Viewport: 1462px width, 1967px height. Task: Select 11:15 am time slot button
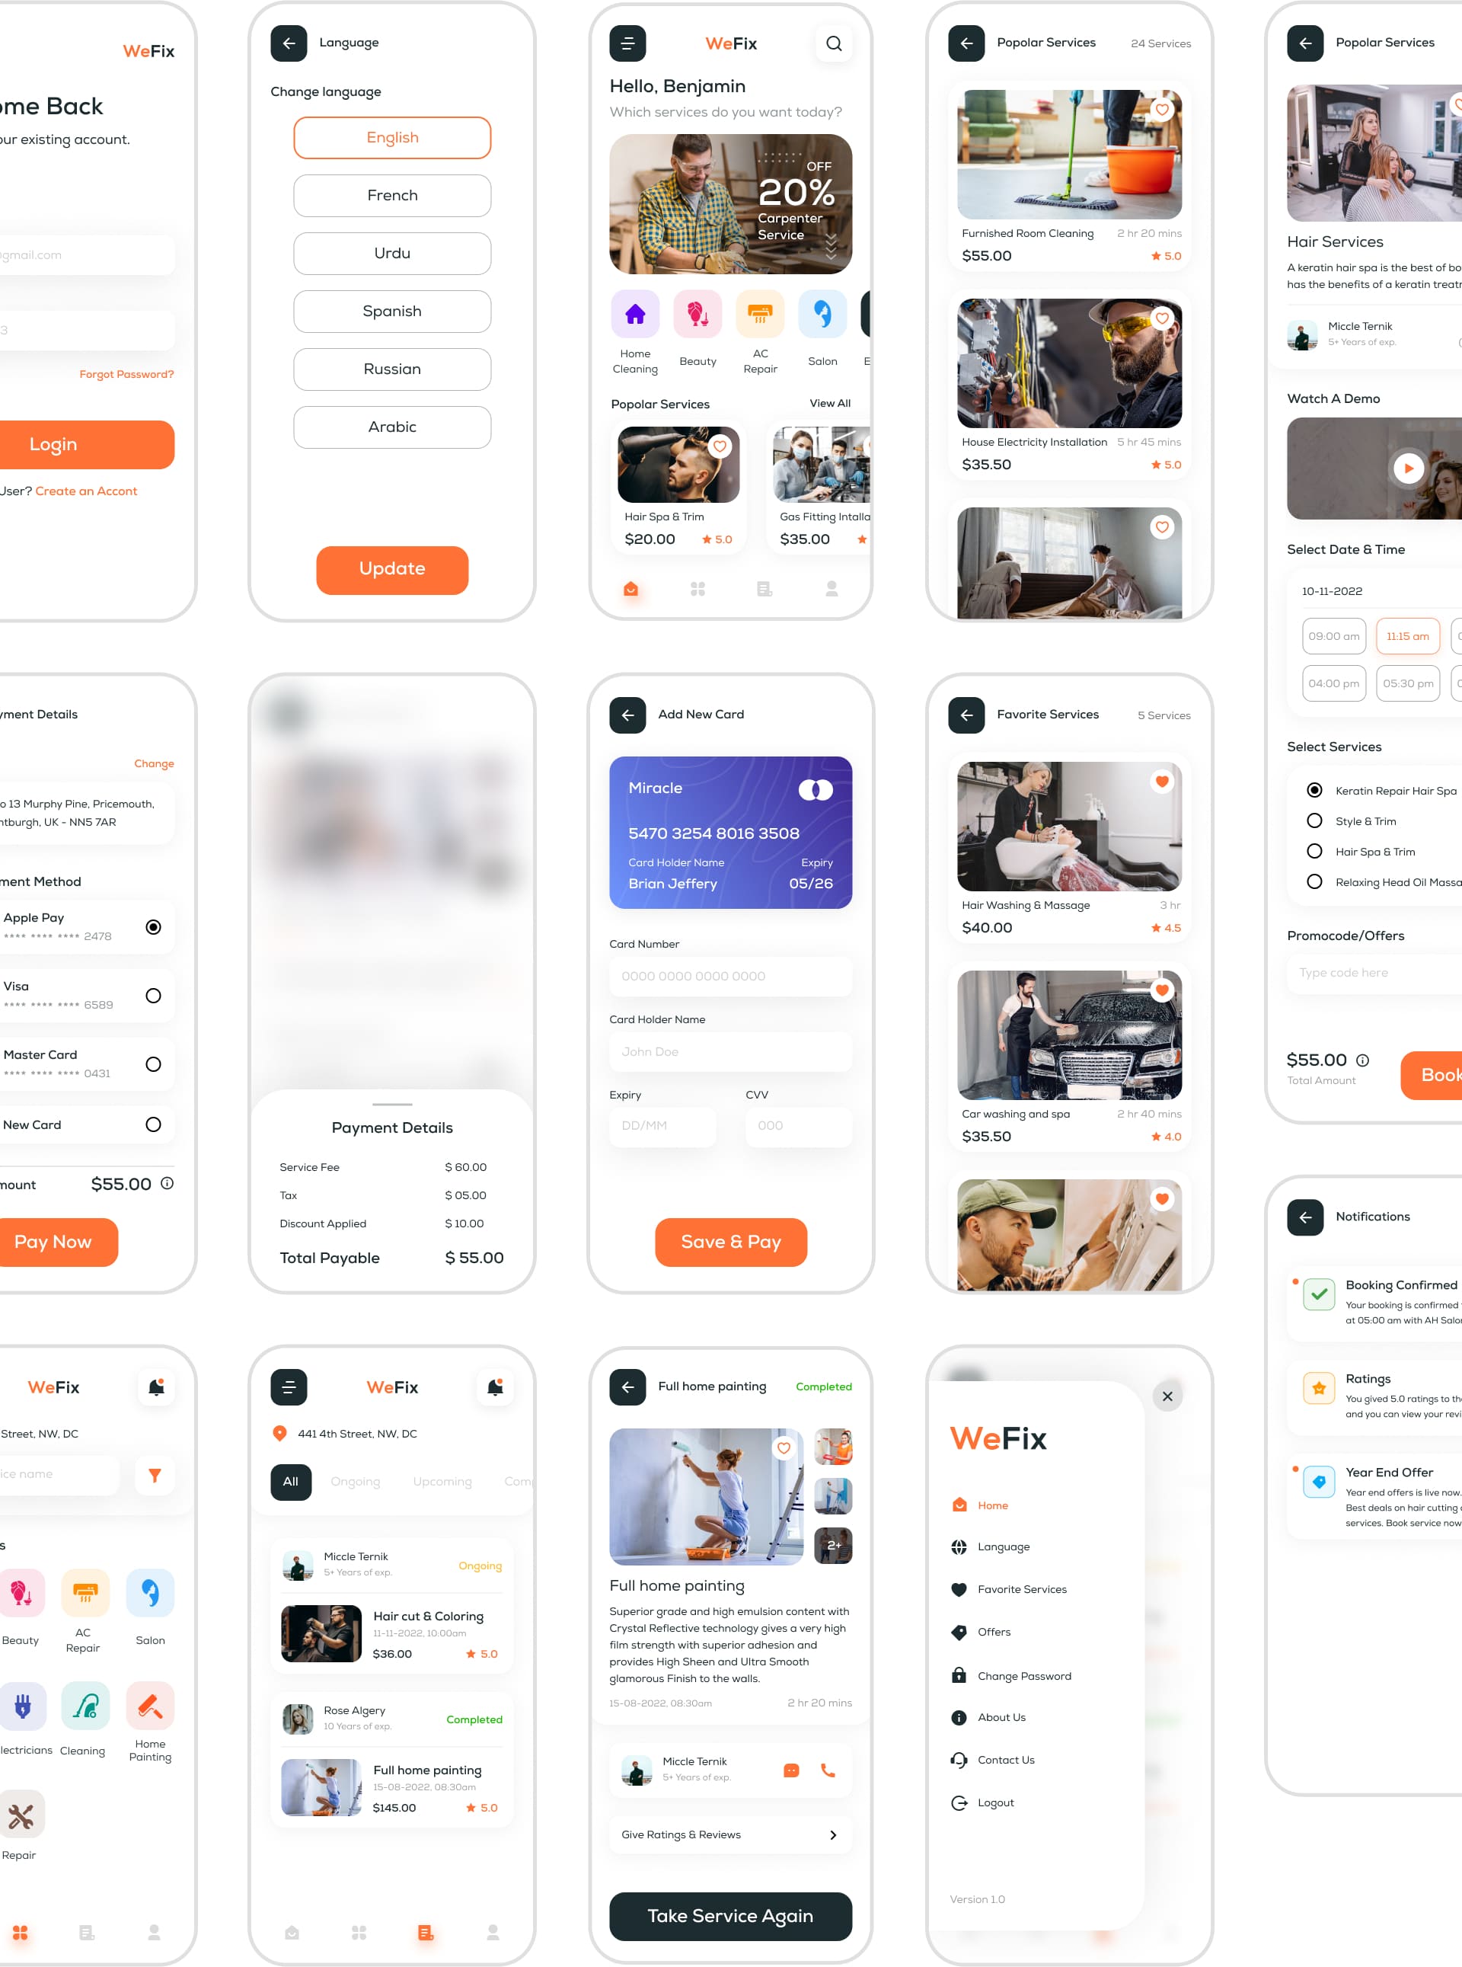tap(1405, 630)
